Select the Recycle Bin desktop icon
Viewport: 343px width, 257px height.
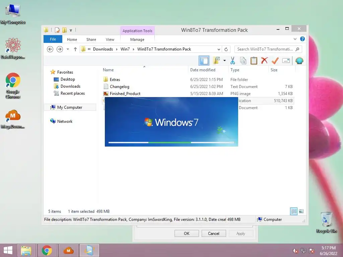click(x=326, y=222)
